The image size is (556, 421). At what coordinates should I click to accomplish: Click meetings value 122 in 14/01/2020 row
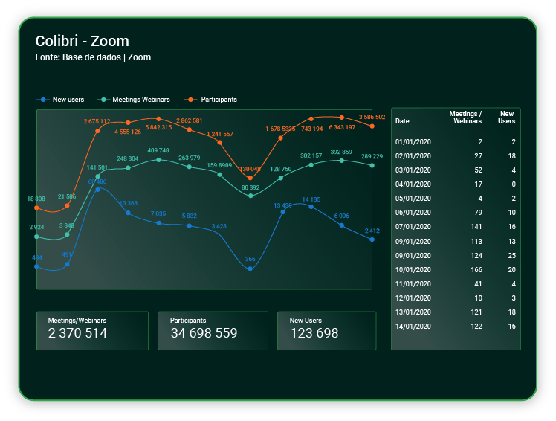476,327
